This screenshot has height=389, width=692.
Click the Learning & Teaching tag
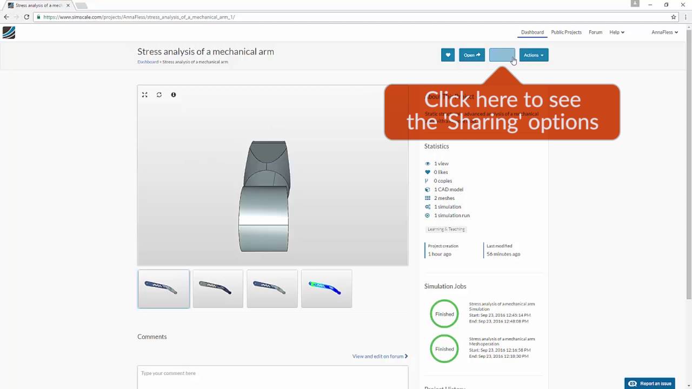tap(446, 229)
